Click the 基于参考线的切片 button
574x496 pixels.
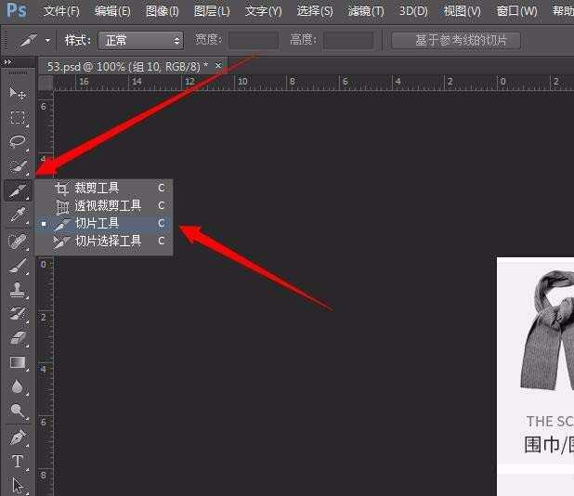point(455,41)
